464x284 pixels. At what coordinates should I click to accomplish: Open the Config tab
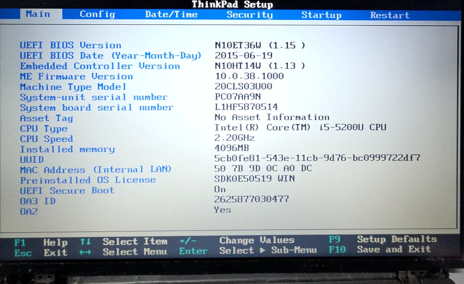coord(97,14)
